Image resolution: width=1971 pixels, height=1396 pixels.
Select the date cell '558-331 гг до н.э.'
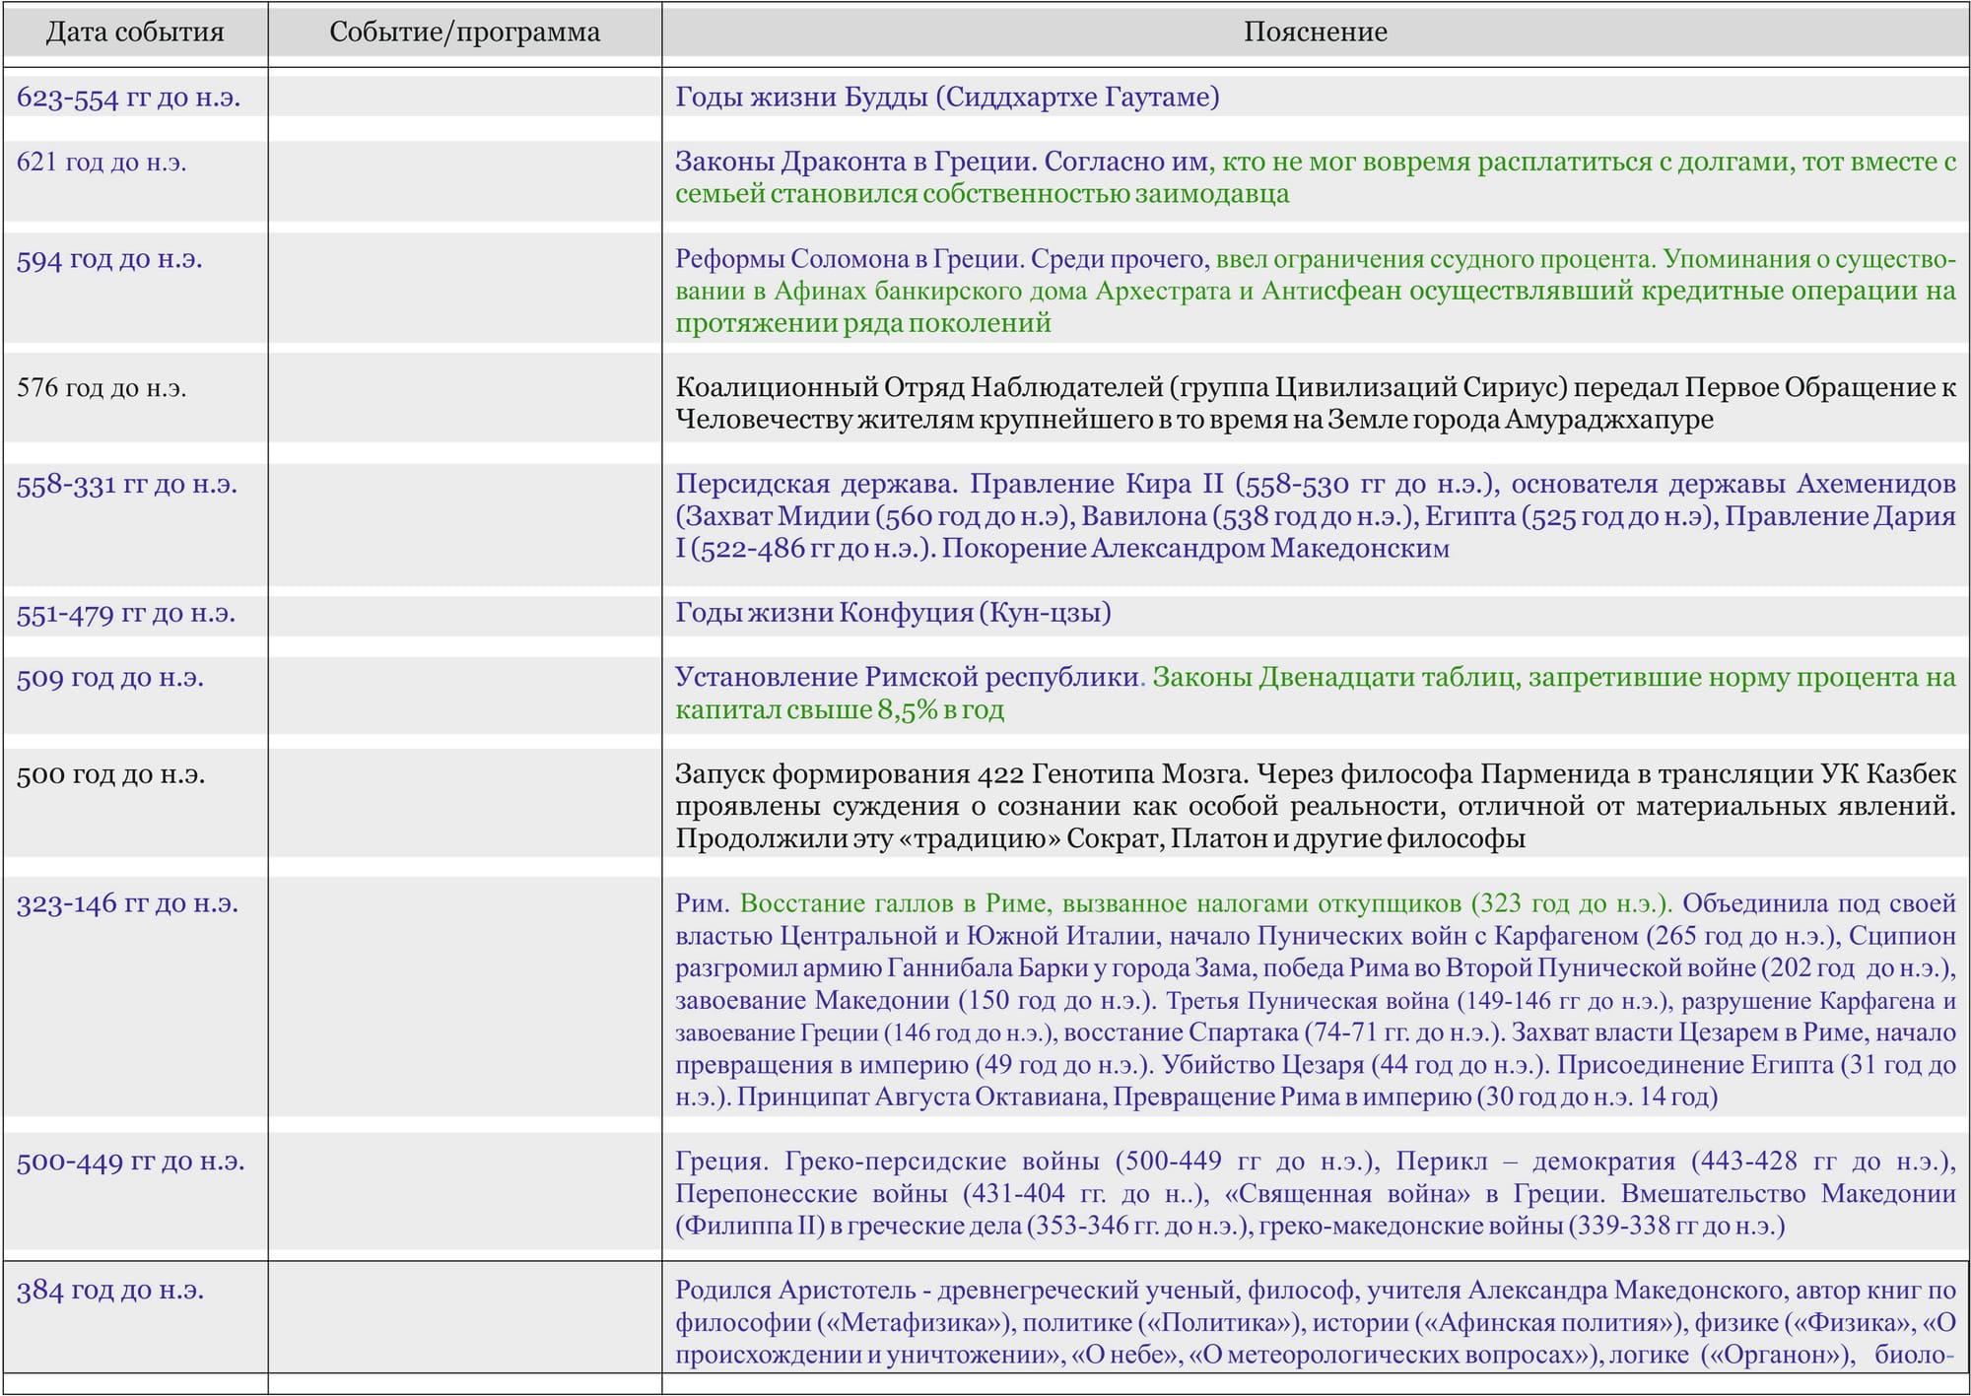pos(127,485)
